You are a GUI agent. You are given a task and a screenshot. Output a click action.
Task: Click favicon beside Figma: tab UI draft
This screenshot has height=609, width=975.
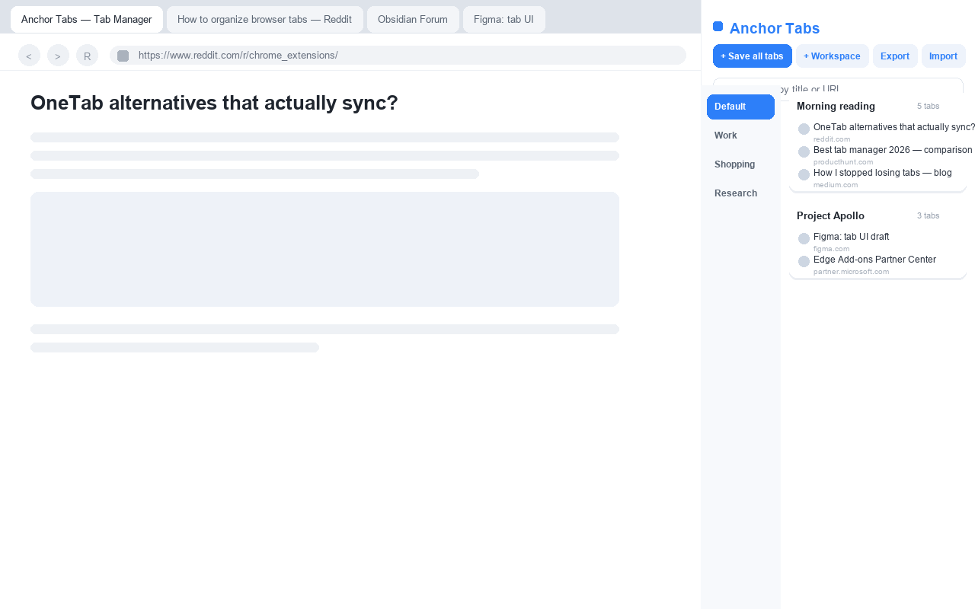tap(804, 239)
